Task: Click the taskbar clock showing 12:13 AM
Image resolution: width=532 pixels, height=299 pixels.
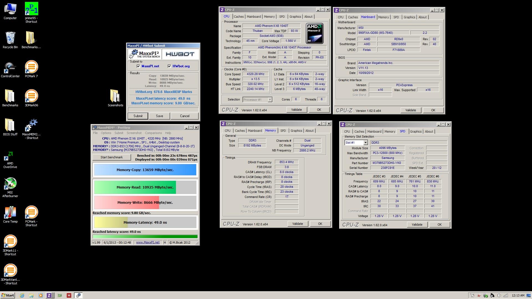Action: 518,295
